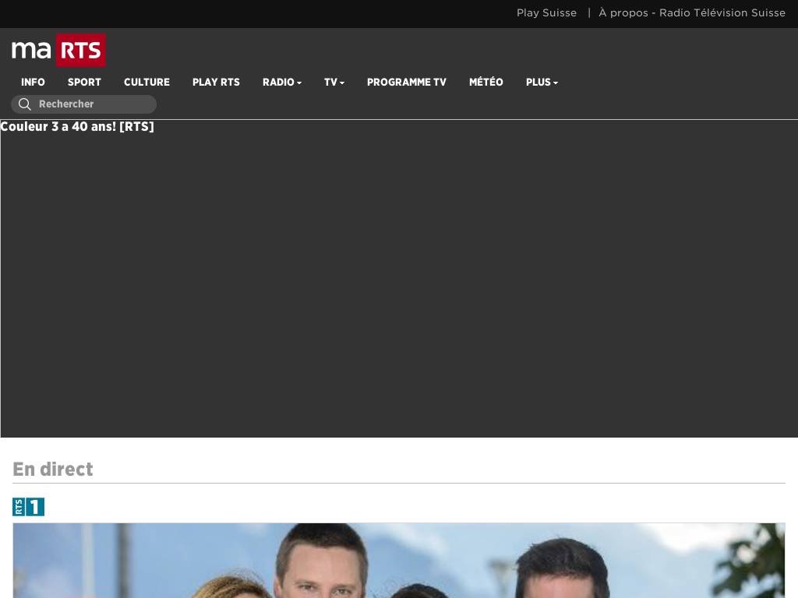
Task: Click the Couleur 3 a 40 ans! headline
Action: coord(77,127)
